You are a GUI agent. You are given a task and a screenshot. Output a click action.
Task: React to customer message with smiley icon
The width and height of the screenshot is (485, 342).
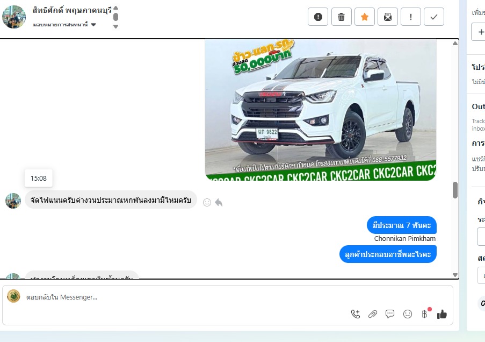[207, 202]
